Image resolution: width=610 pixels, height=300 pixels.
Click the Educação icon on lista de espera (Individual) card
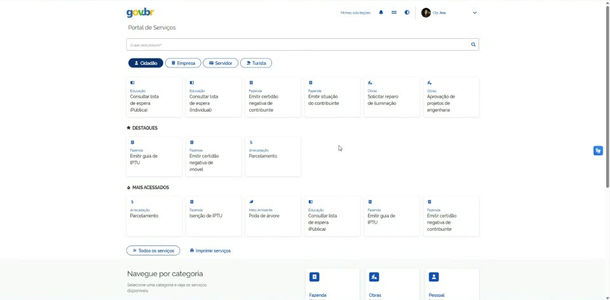point(191,83)
